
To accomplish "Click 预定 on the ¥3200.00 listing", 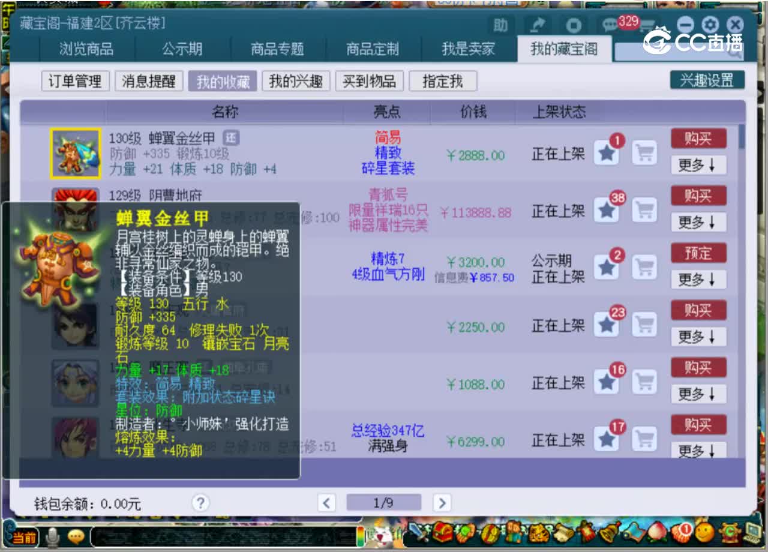I will pyautogui.click(x=698, y=253).
